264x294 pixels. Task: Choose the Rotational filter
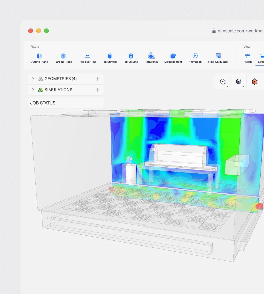[x=151, y=58]
